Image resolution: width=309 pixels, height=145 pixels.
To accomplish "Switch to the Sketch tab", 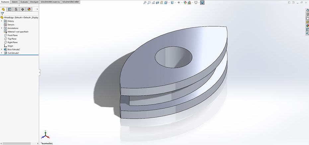I will pyautogui.click(x=15, y=2).
